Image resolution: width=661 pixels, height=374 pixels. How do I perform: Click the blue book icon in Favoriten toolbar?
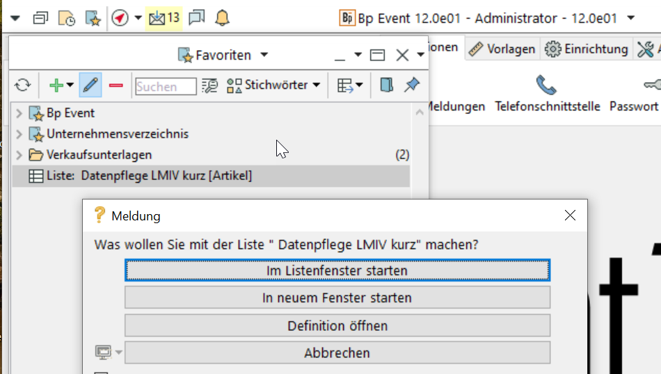(x=387, y=85)
